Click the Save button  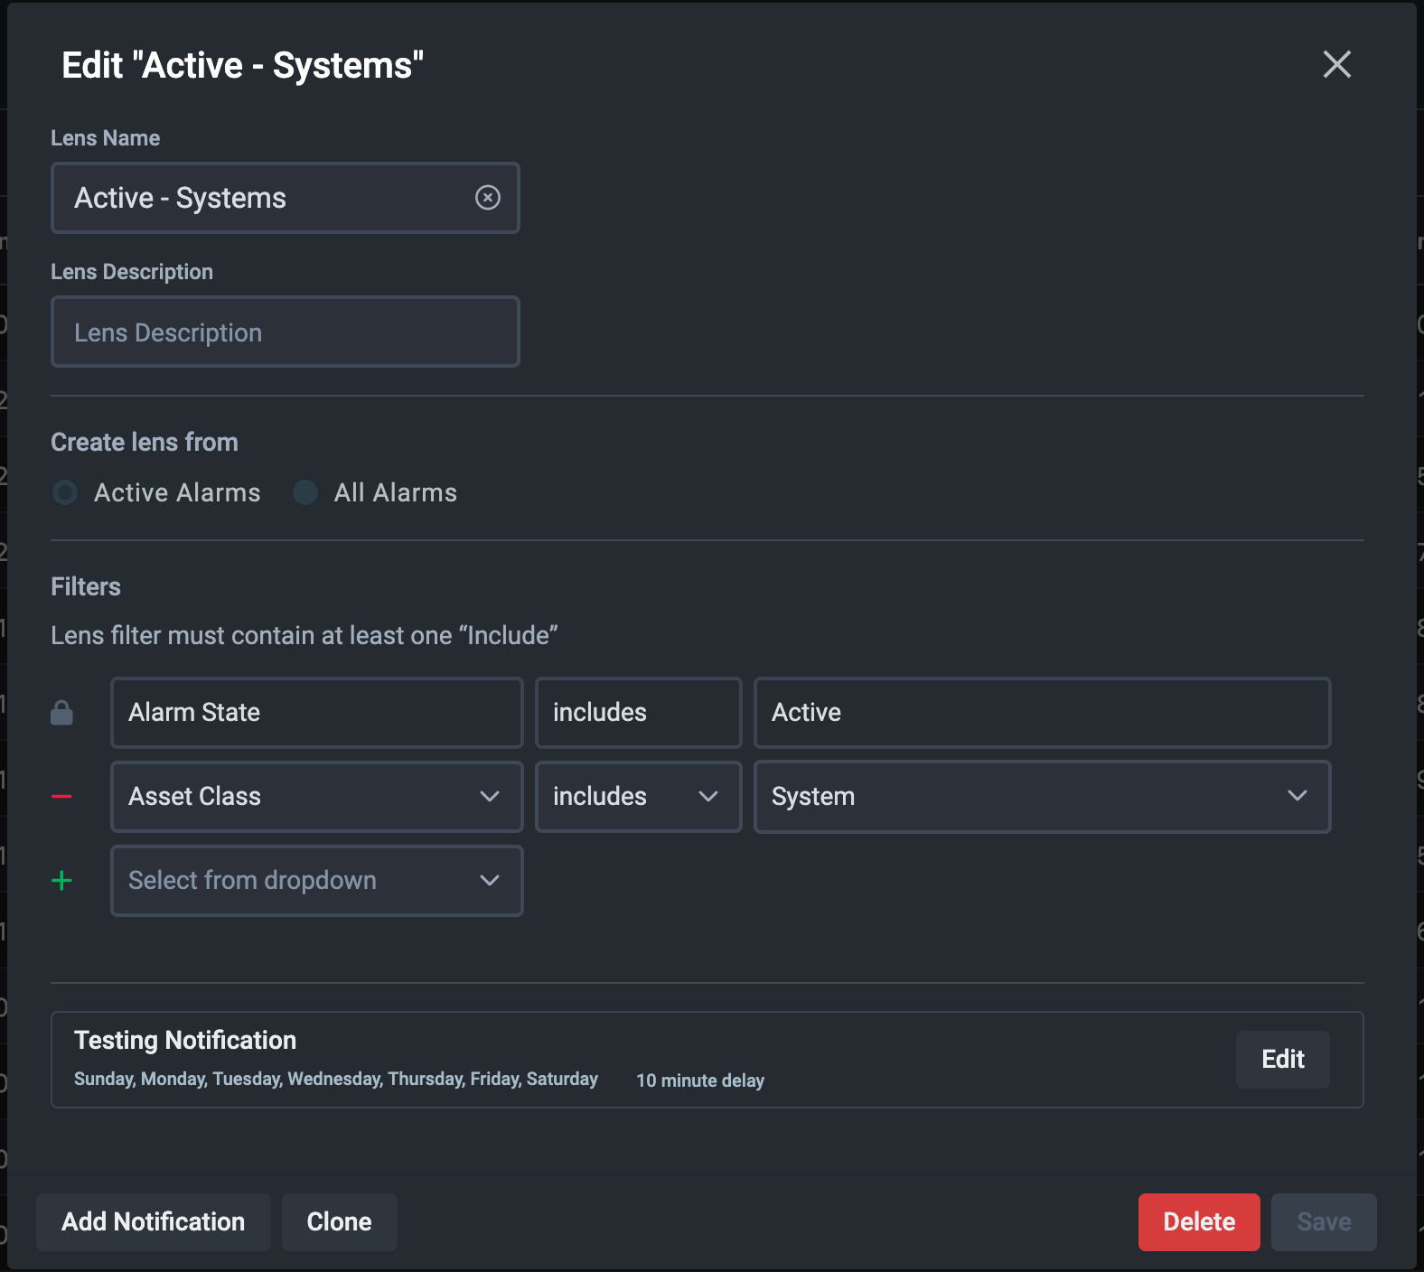pyautogui.click(x=1323, y=1221)
